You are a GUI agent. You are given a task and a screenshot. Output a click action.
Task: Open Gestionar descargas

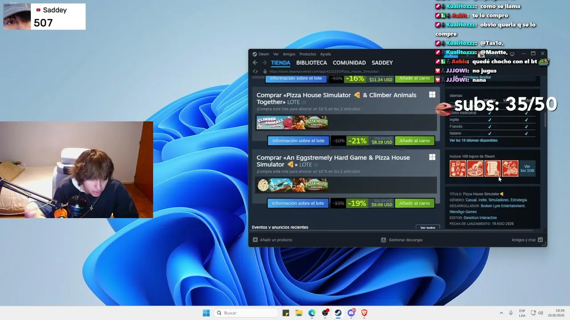tap(406, 240)
